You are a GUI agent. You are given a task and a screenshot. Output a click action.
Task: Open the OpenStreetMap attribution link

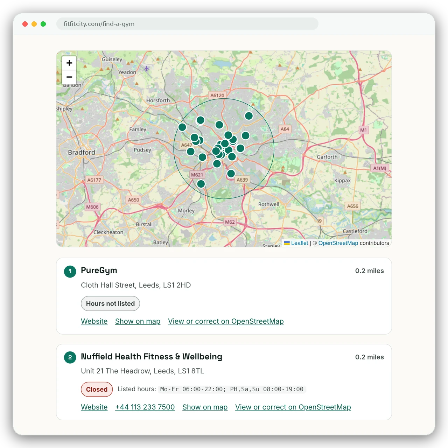[x=338, y=243]
